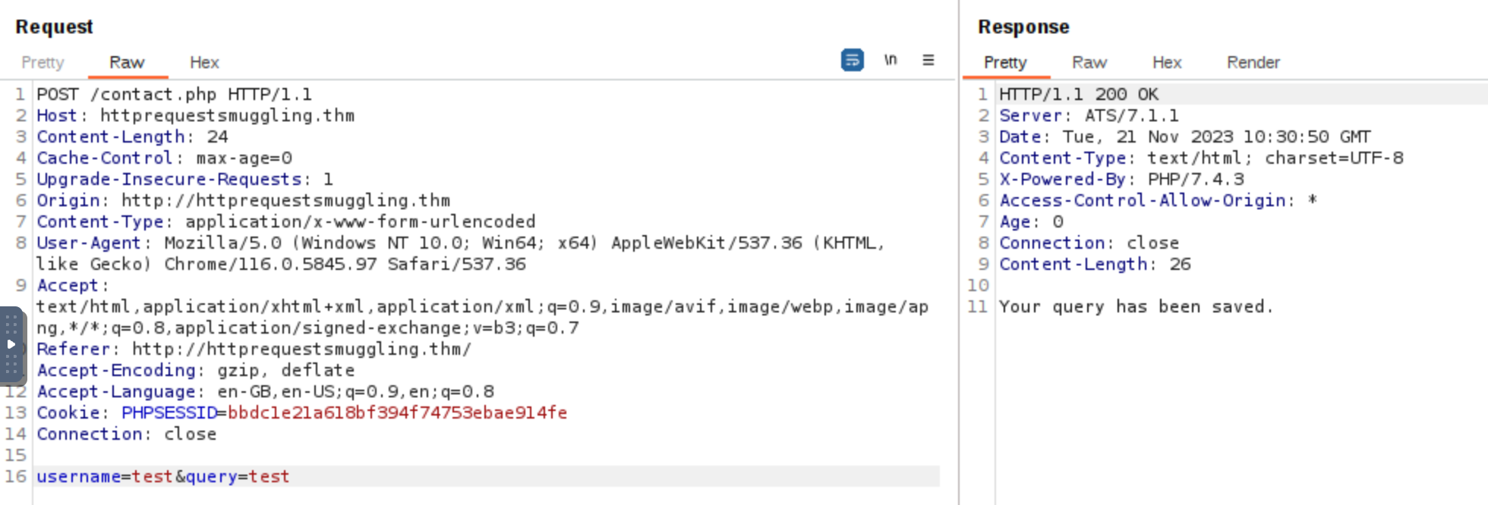Click the PHPSESSID cookie value in the request
Image resolution: width=1488 pixels, height=505 pixels.
click(397, 413)
